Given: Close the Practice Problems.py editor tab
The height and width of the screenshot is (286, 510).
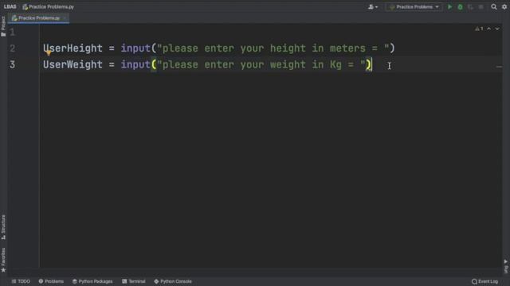Looking at the screenshot, I should pos(65,18).
